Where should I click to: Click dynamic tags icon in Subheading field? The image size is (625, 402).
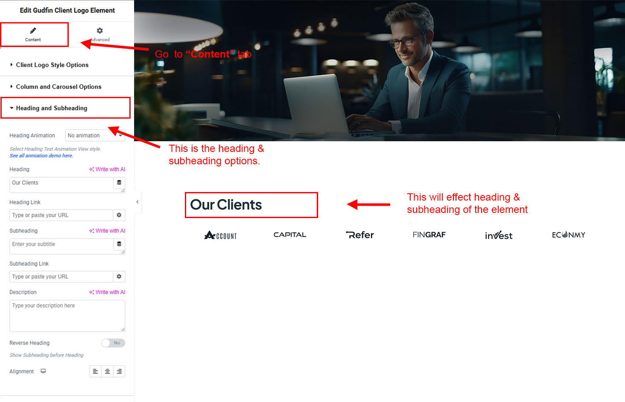point(119,244)
